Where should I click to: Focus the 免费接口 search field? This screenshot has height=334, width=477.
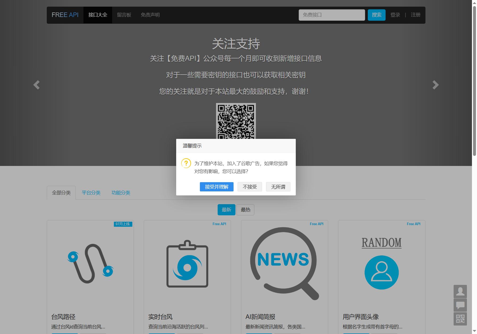(332, 15)
